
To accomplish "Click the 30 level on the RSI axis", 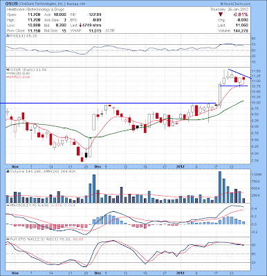I will (254, 56).
